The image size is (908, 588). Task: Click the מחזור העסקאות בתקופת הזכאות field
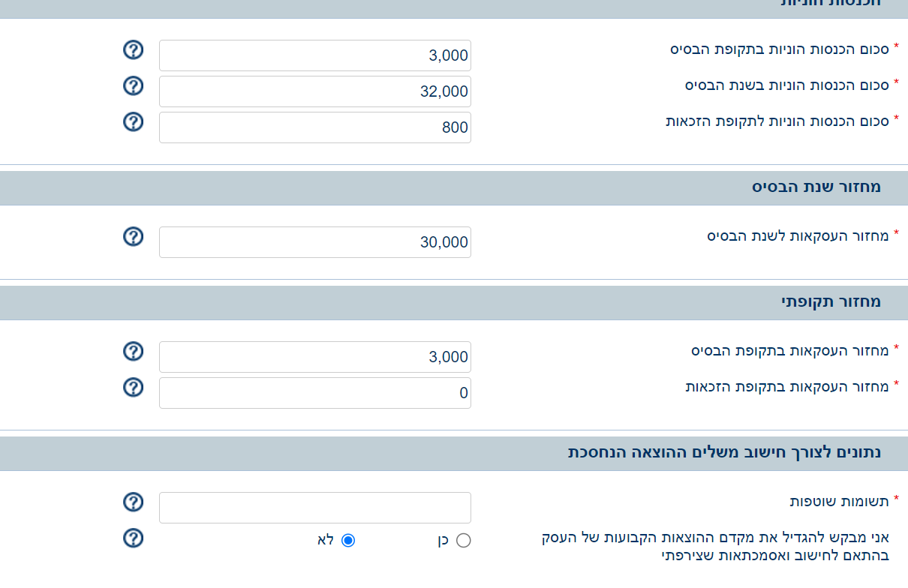click(x=315, y=393)
